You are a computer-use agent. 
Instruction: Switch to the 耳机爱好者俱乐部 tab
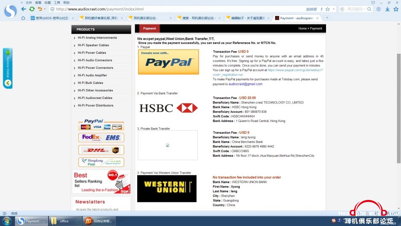[x=101, y=18]
